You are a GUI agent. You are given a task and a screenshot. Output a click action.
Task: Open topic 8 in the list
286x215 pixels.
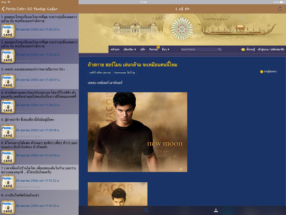[x=39, y=203]
